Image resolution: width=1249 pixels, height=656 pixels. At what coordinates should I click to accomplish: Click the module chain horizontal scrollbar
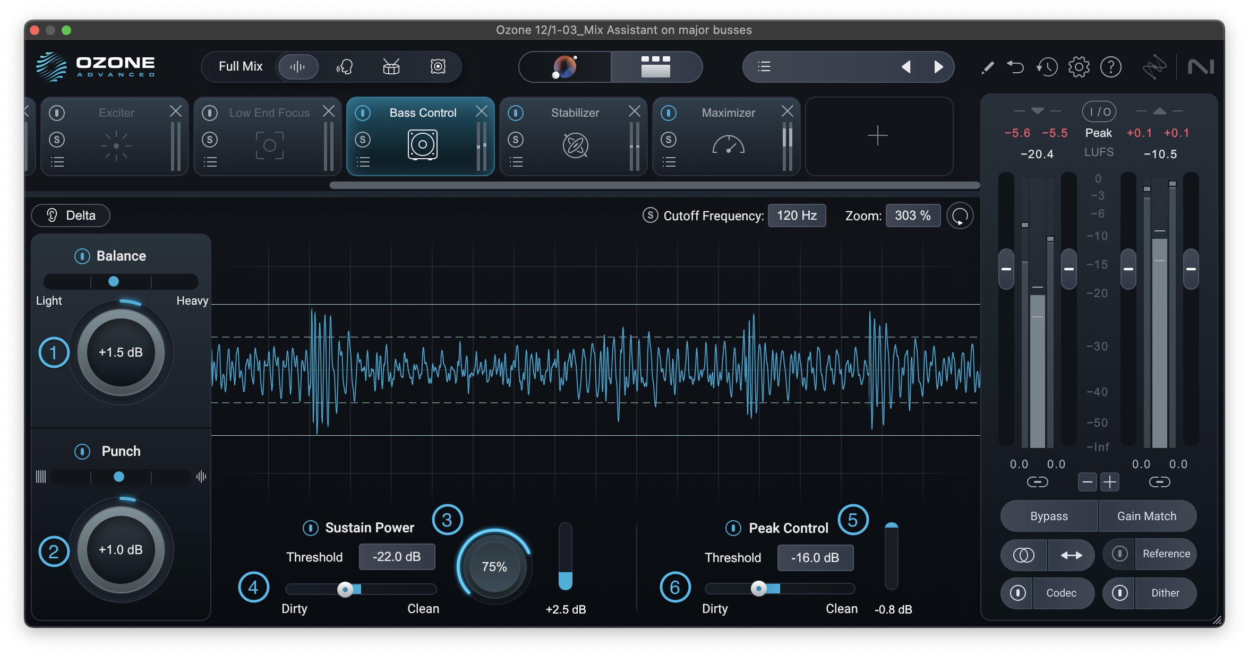click(x=654, y=185)
